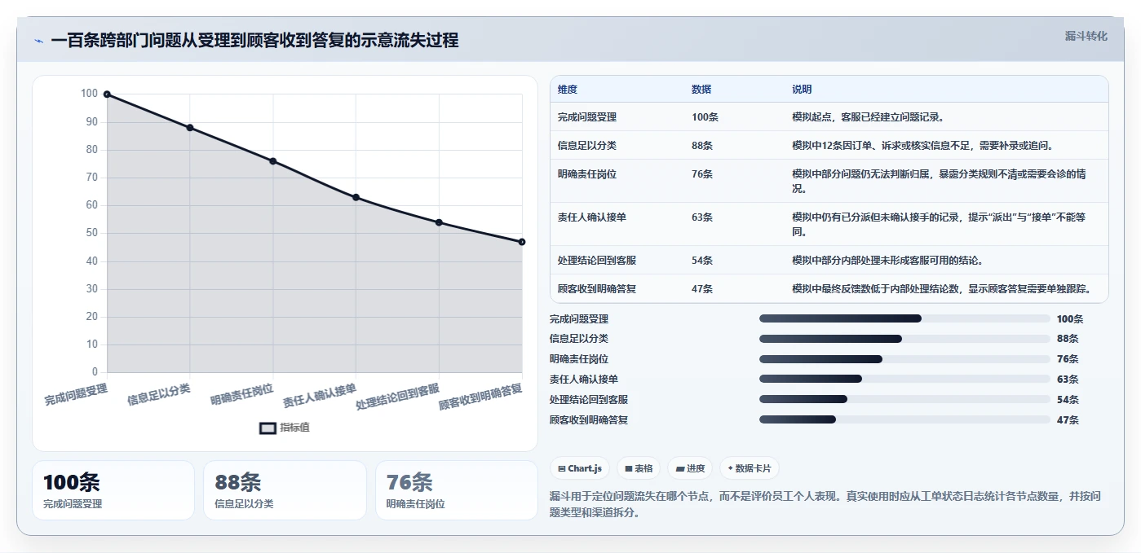Select the 数据卡片 tag chip
This screenshot has width=1141, height=553.
pos(749,468)
